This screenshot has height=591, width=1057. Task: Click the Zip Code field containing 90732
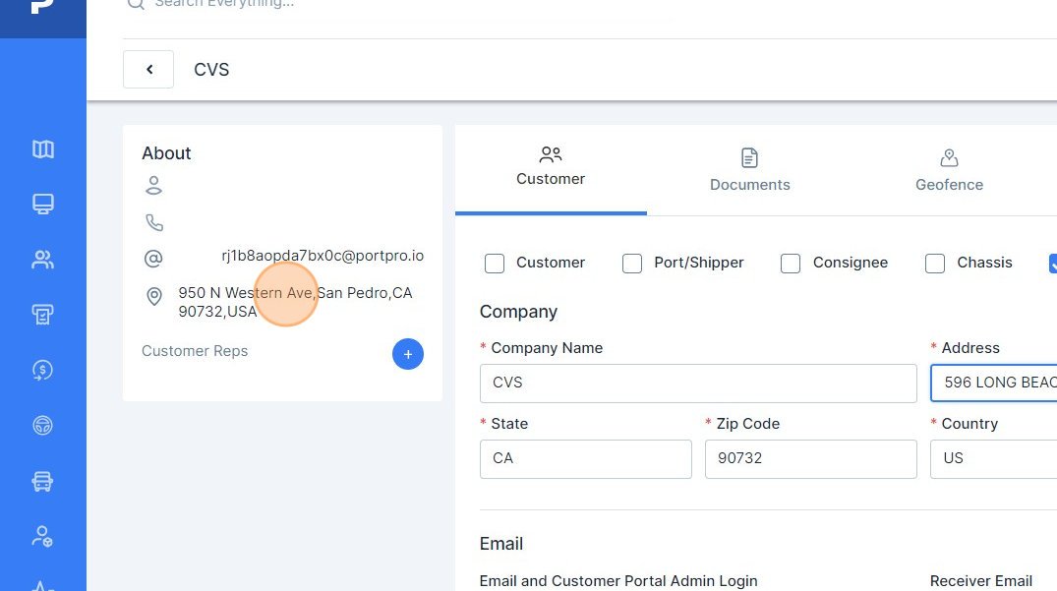click(811, 459)
